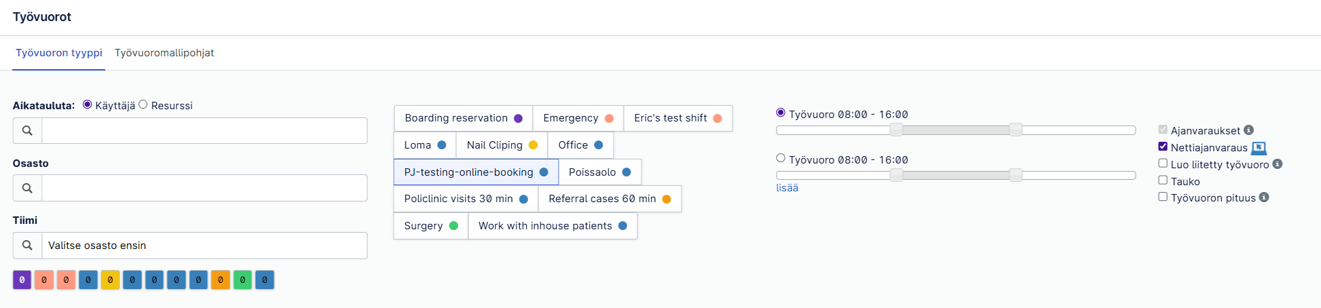Click the info icon beside Työvuoron pituus
The image size is (1321, 308).
[1263, 197]
